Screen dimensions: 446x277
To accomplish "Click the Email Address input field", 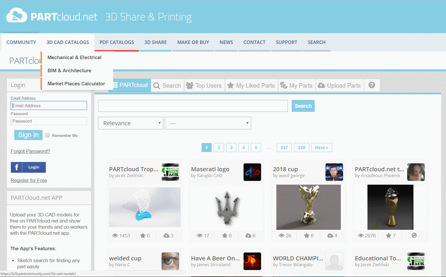I will pos(49,106).
